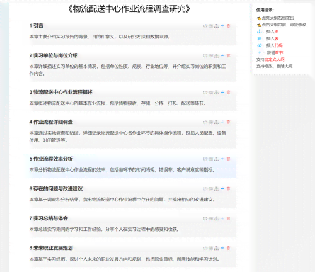
Task: Edit the description of 实习单位与岗位介绍 chapter
Action: point(128,70)
